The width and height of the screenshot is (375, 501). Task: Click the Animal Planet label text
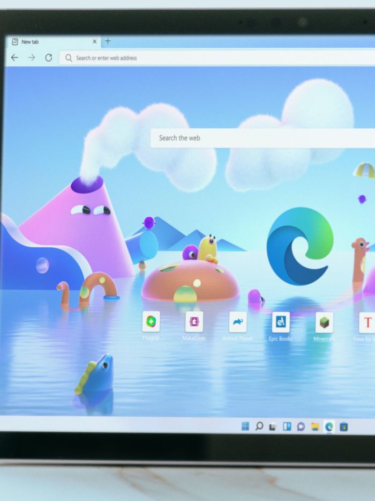pyautogui.click(x=237, y=338)
